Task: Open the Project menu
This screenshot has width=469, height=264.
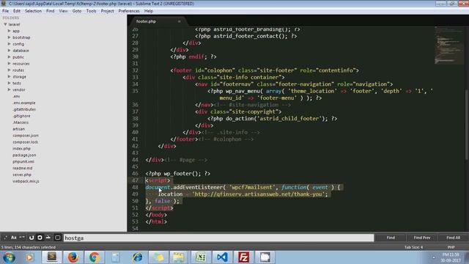Action: click(x=108, y=11)
